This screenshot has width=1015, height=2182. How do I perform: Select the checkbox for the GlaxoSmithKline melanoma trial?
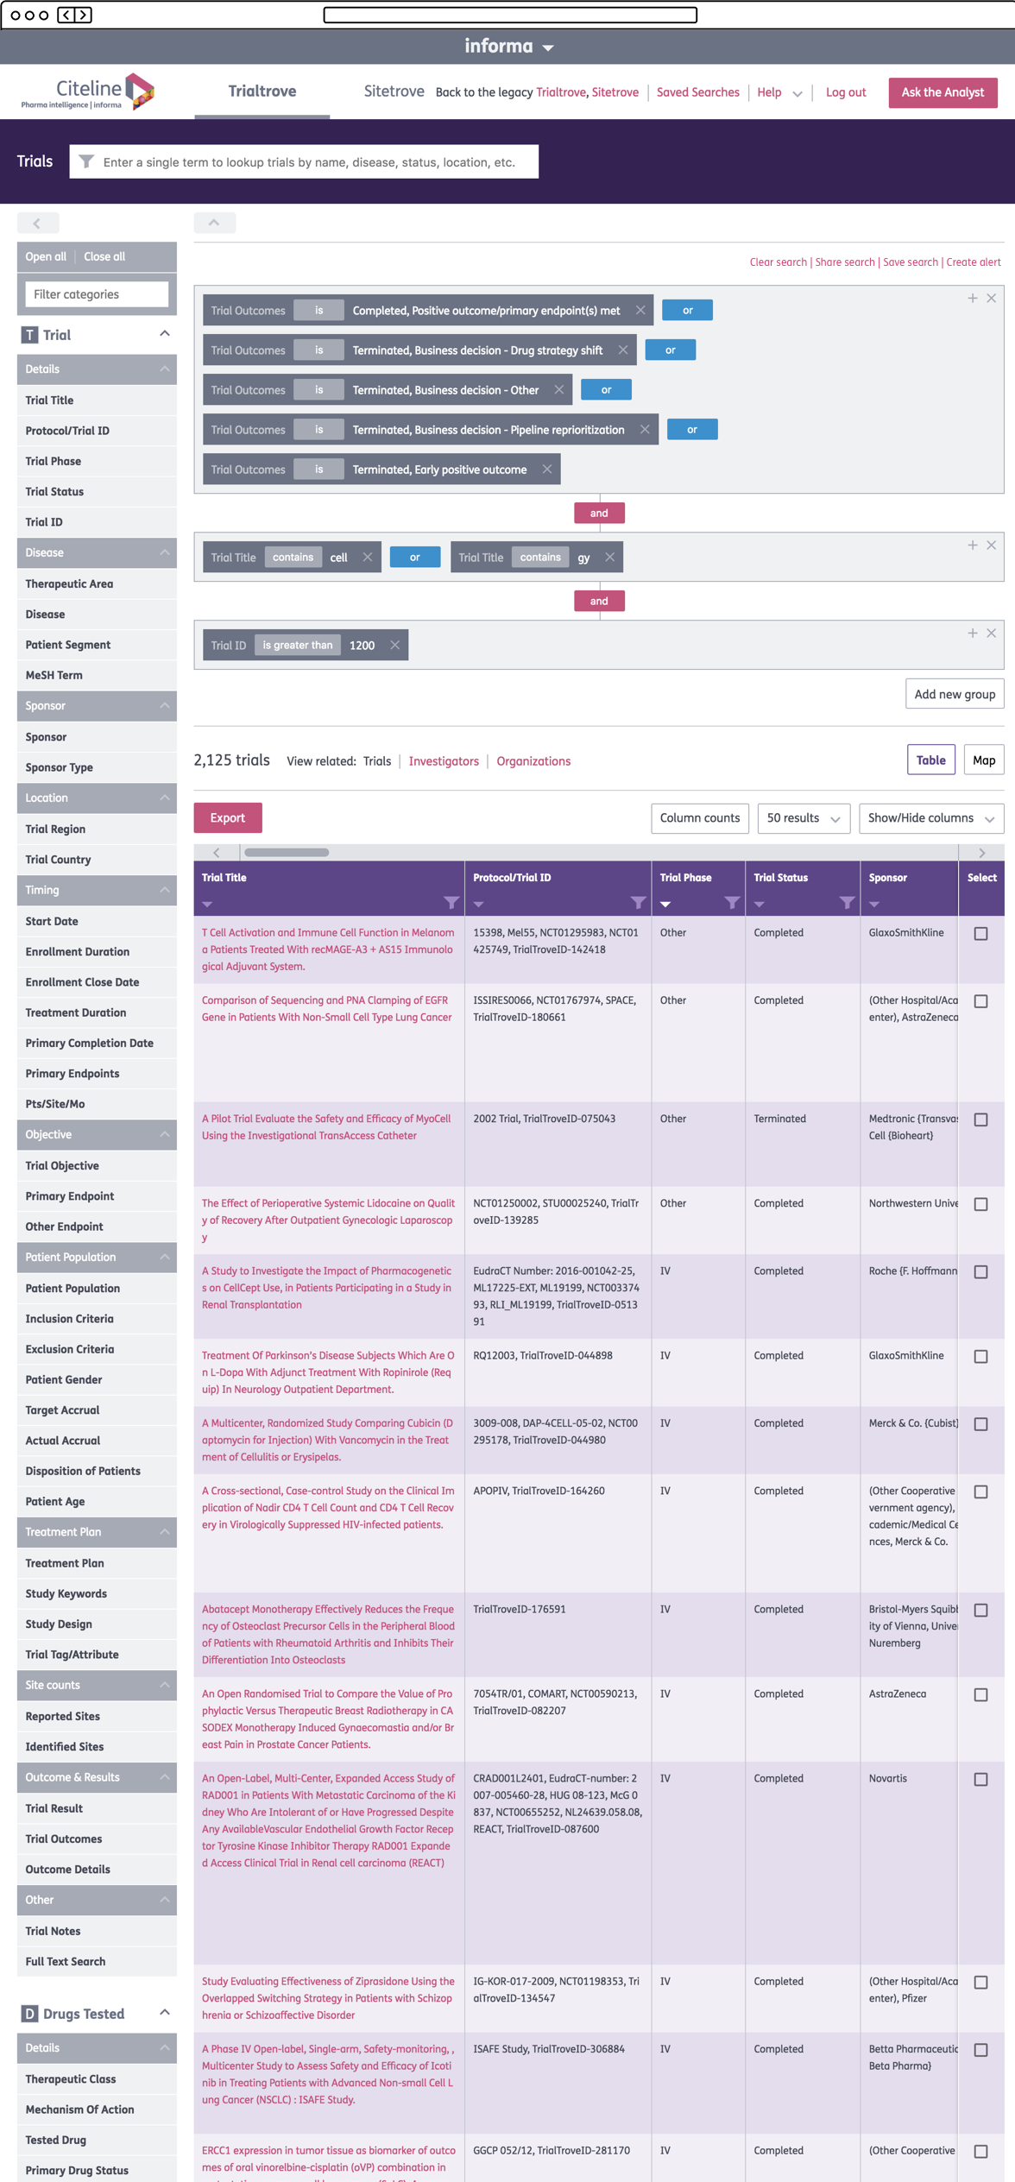point(980,934)
